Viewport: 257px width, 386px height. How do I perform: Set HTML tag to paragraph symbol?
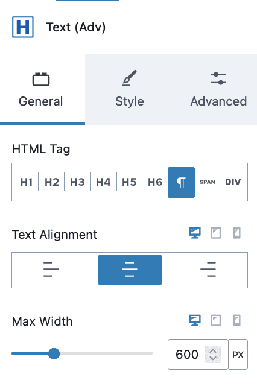click(181, 182)
